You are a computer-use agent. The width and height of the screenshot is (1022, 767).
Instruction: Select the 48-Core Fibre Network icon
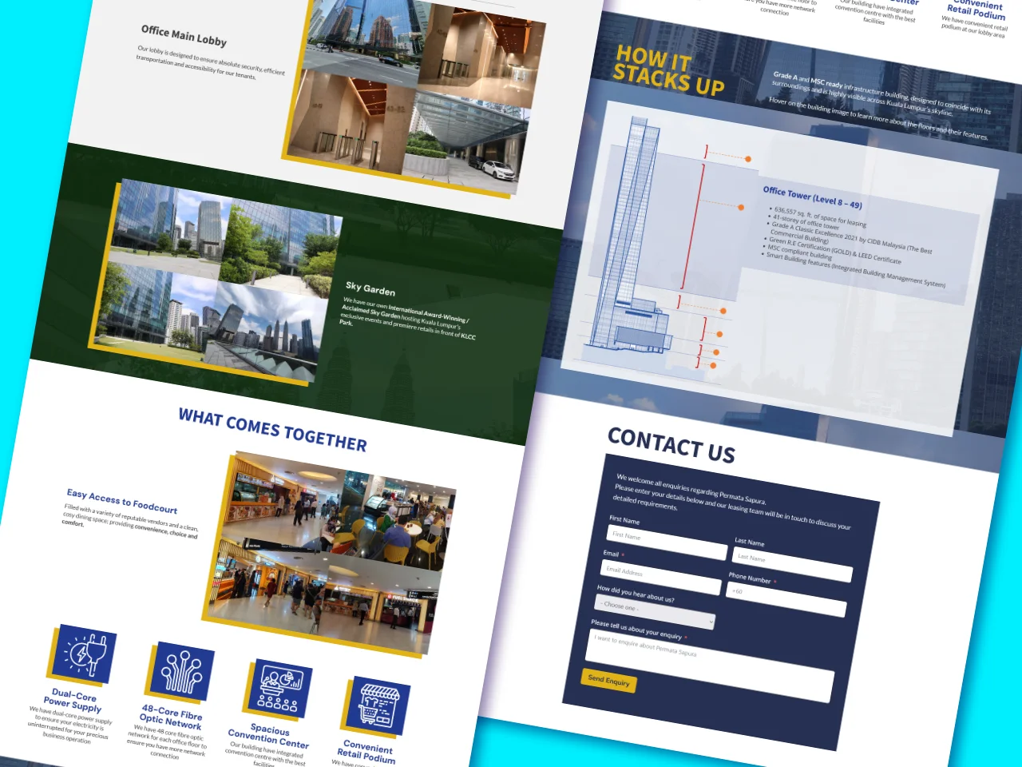click(x=182, y=671)
